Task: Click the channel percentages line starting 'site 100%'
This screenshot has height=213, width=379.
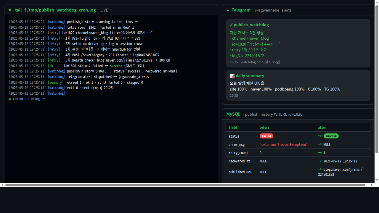Action: click(x=285, y=89)
